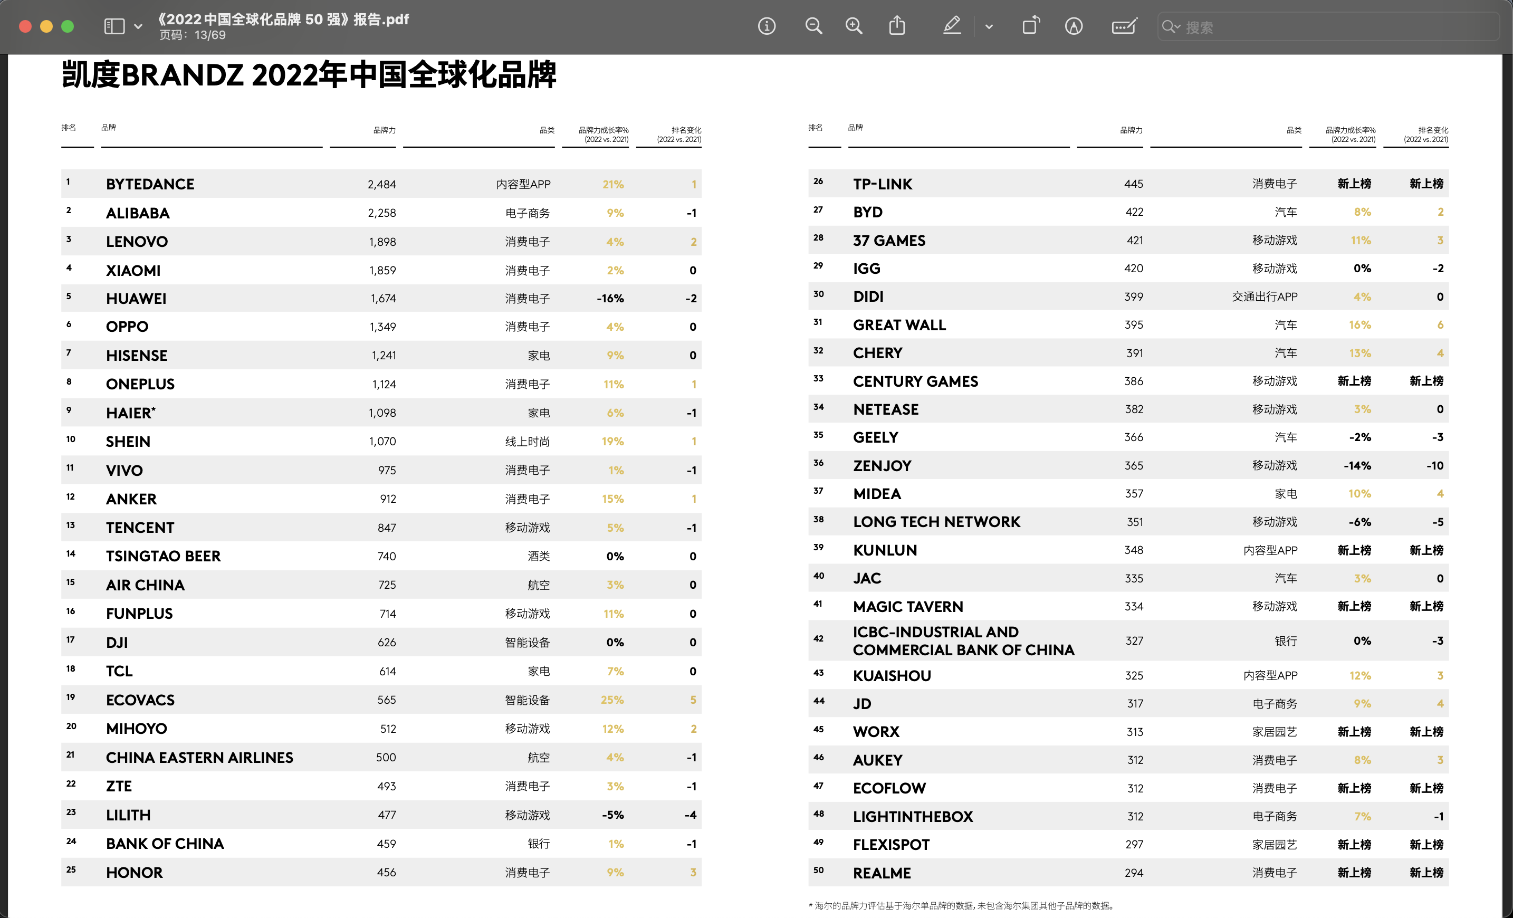The width and height of the screenshot is (1513, 918).
Task: Click the CHINA EASTERN AIRLINES entry
Action: coord(199,758)
